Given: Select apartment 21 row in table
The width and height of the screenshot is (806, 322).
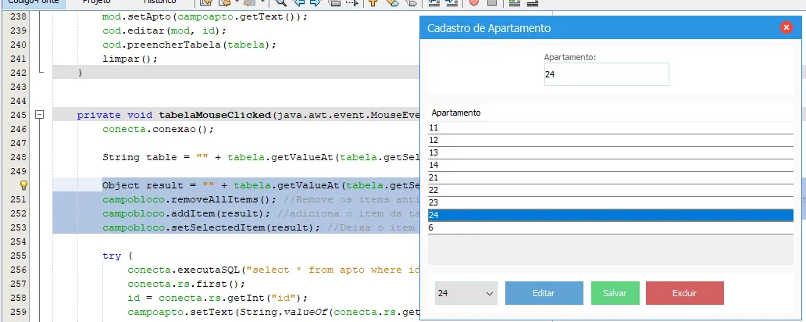Looking at the screenshot, I should pyautogui.click(x=609, y=177).
